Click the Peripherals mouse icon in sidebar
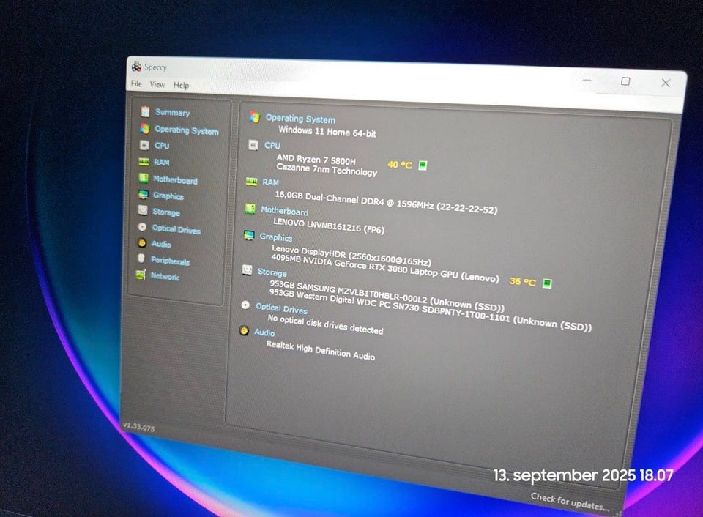Image resolution: width=703 pixels, height=517 pixels. point(141,258)
